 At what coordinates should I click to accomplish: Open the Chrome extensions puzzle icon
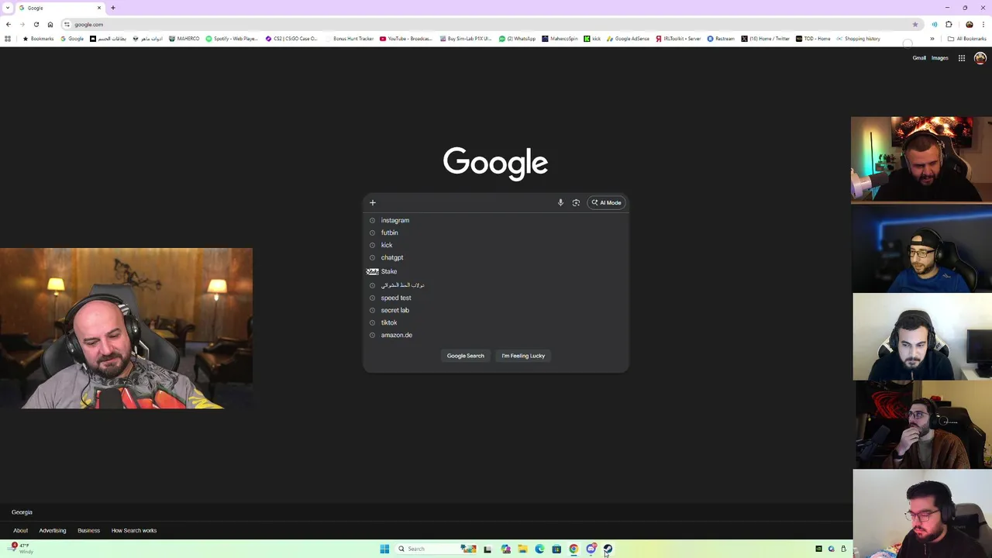(949, 24)
